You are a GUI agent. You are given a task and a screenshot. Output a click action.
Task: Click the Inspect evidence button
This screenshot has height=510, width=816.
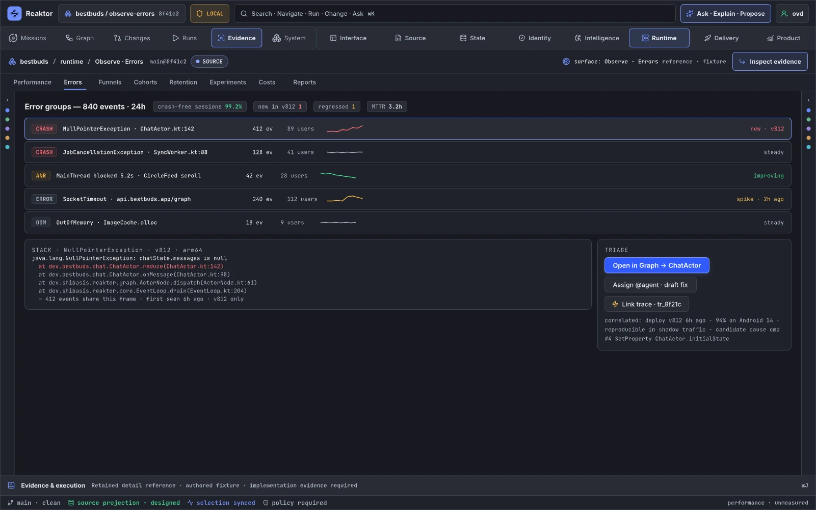tap(770, 62)
